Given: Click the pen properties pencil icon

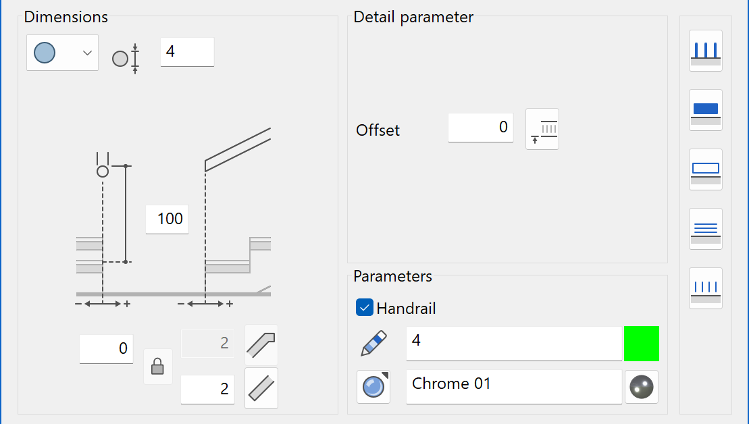Looking at the screenshot, I should pyautogui.click(x=373, y=343).
